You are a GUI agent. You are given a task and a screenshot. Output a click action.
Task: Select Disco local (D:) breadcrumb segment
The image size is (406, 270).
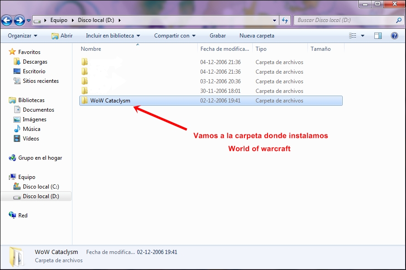click(x=96, y=20)
